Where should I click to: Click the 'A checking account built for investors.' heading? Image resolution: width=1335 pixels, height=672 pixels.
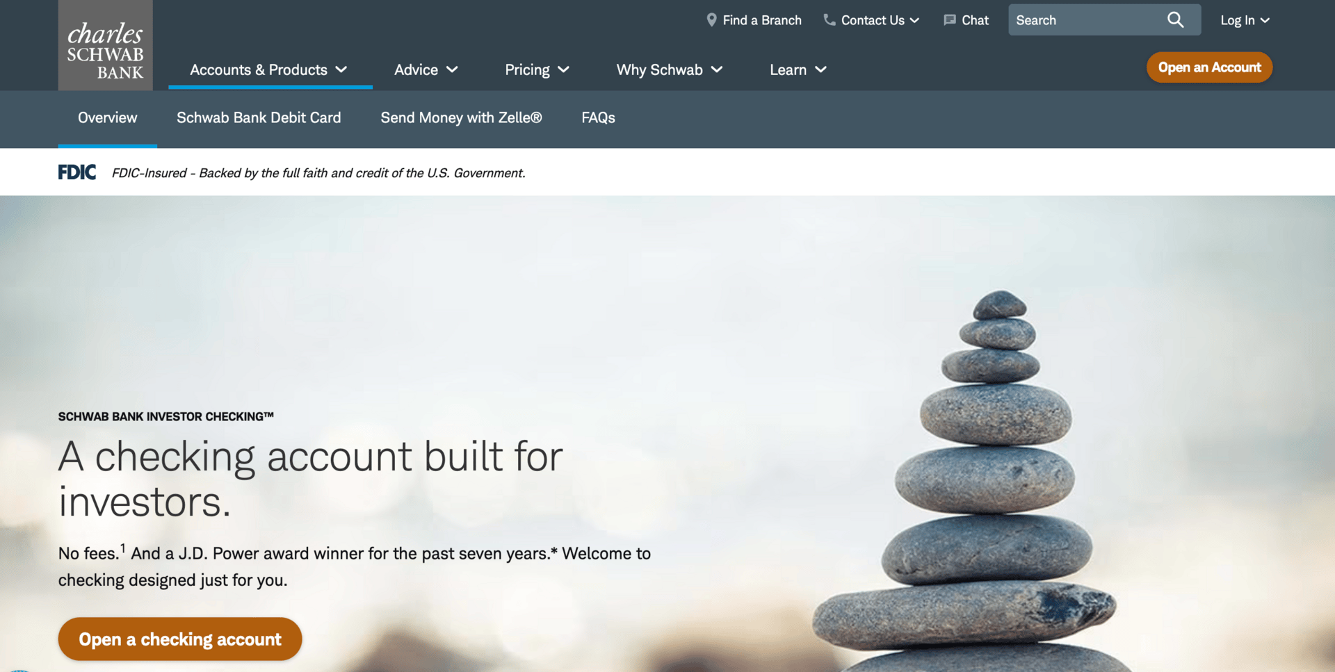tap(311, 479)
